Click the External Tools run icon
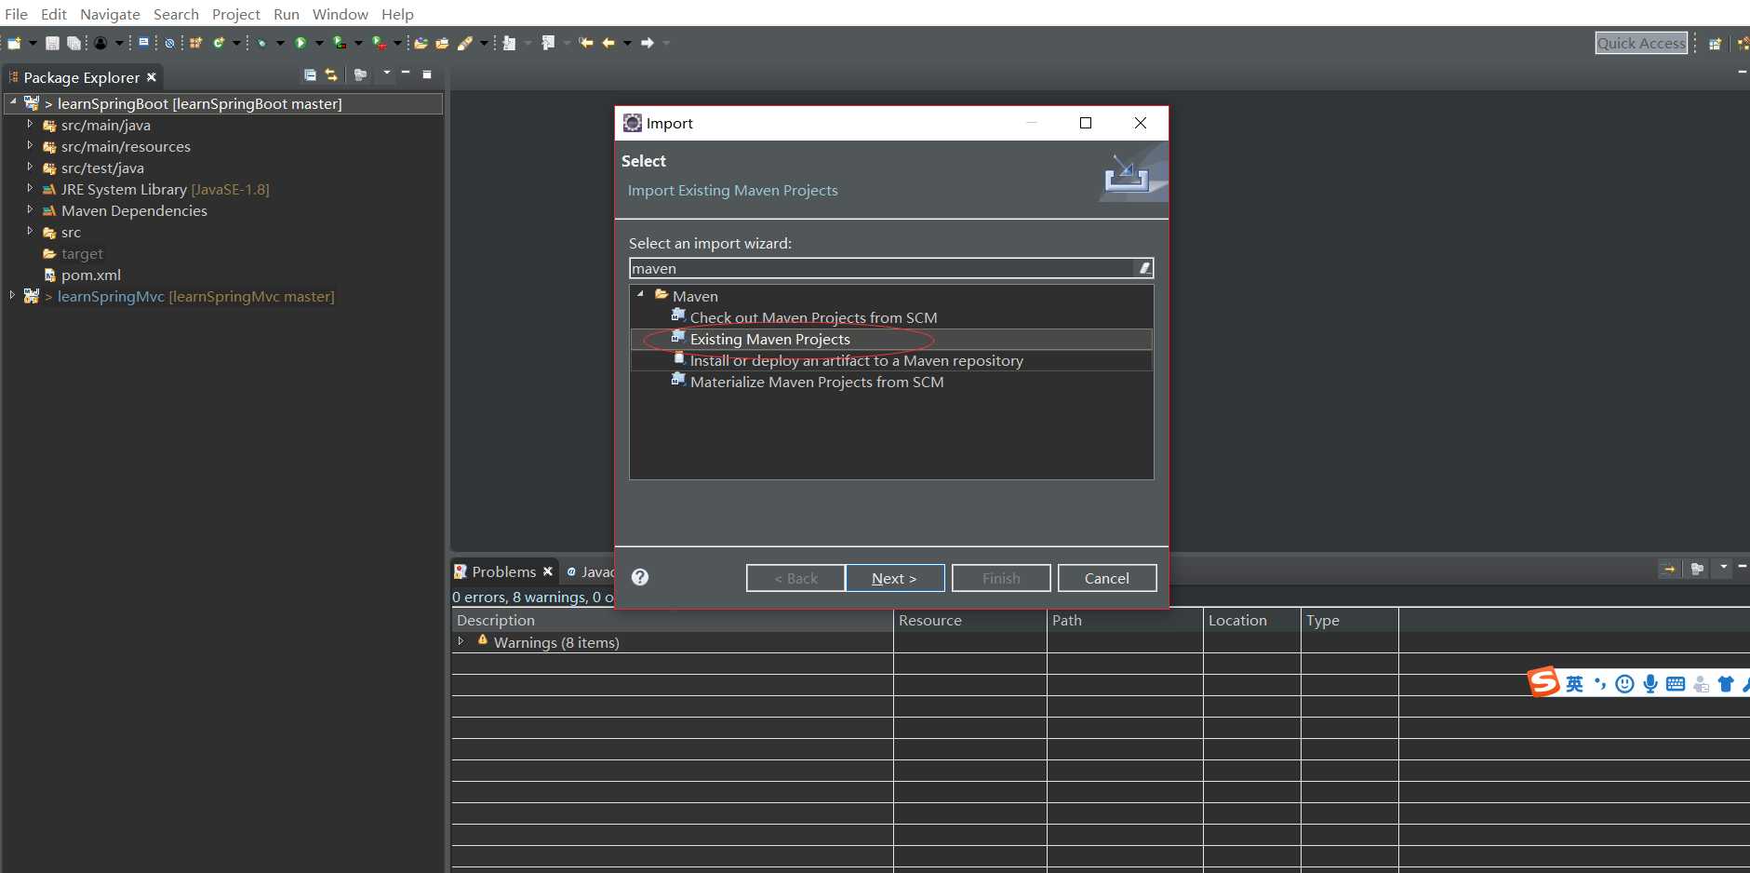The image size is (1750, 873). click(x=379, y=43)
